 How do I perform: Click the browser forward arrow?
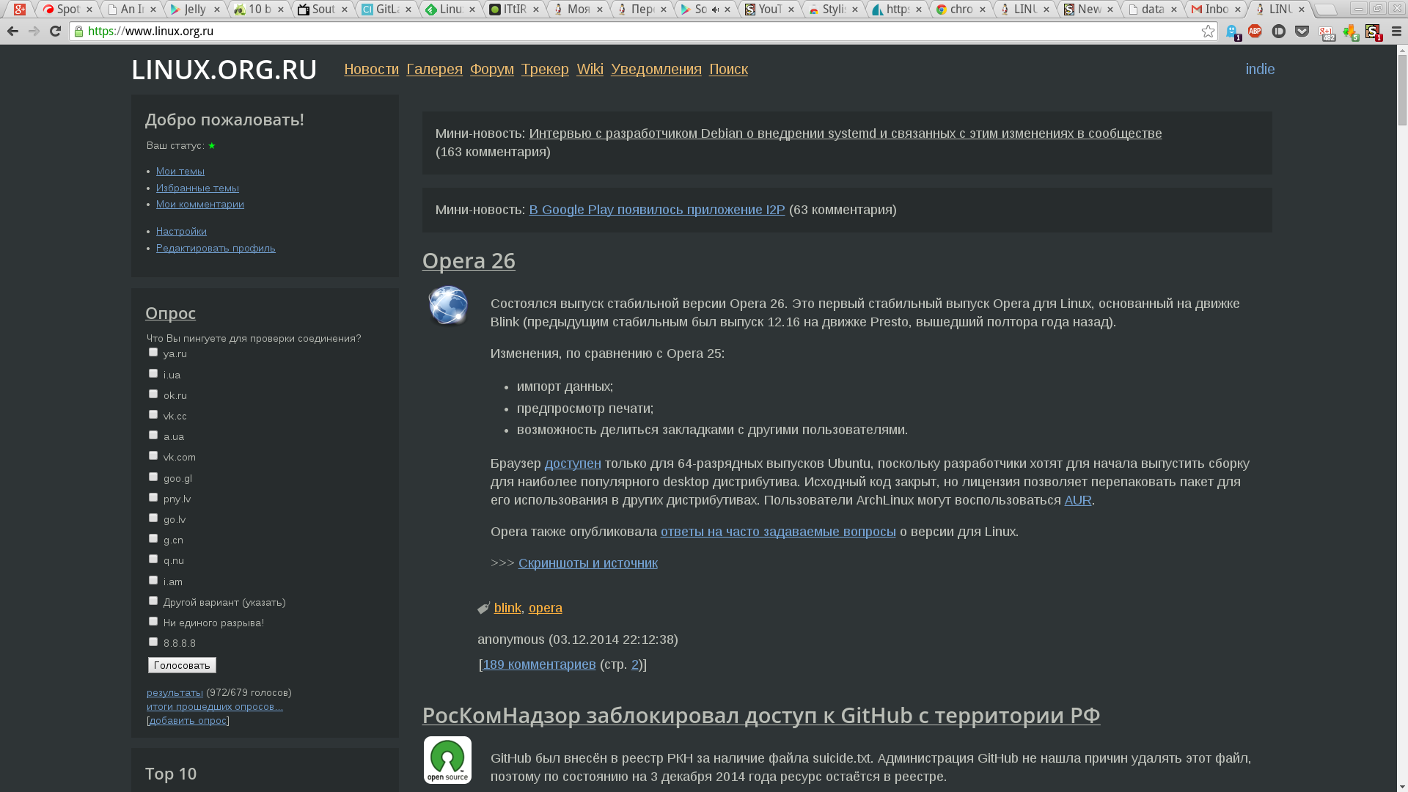34,32
